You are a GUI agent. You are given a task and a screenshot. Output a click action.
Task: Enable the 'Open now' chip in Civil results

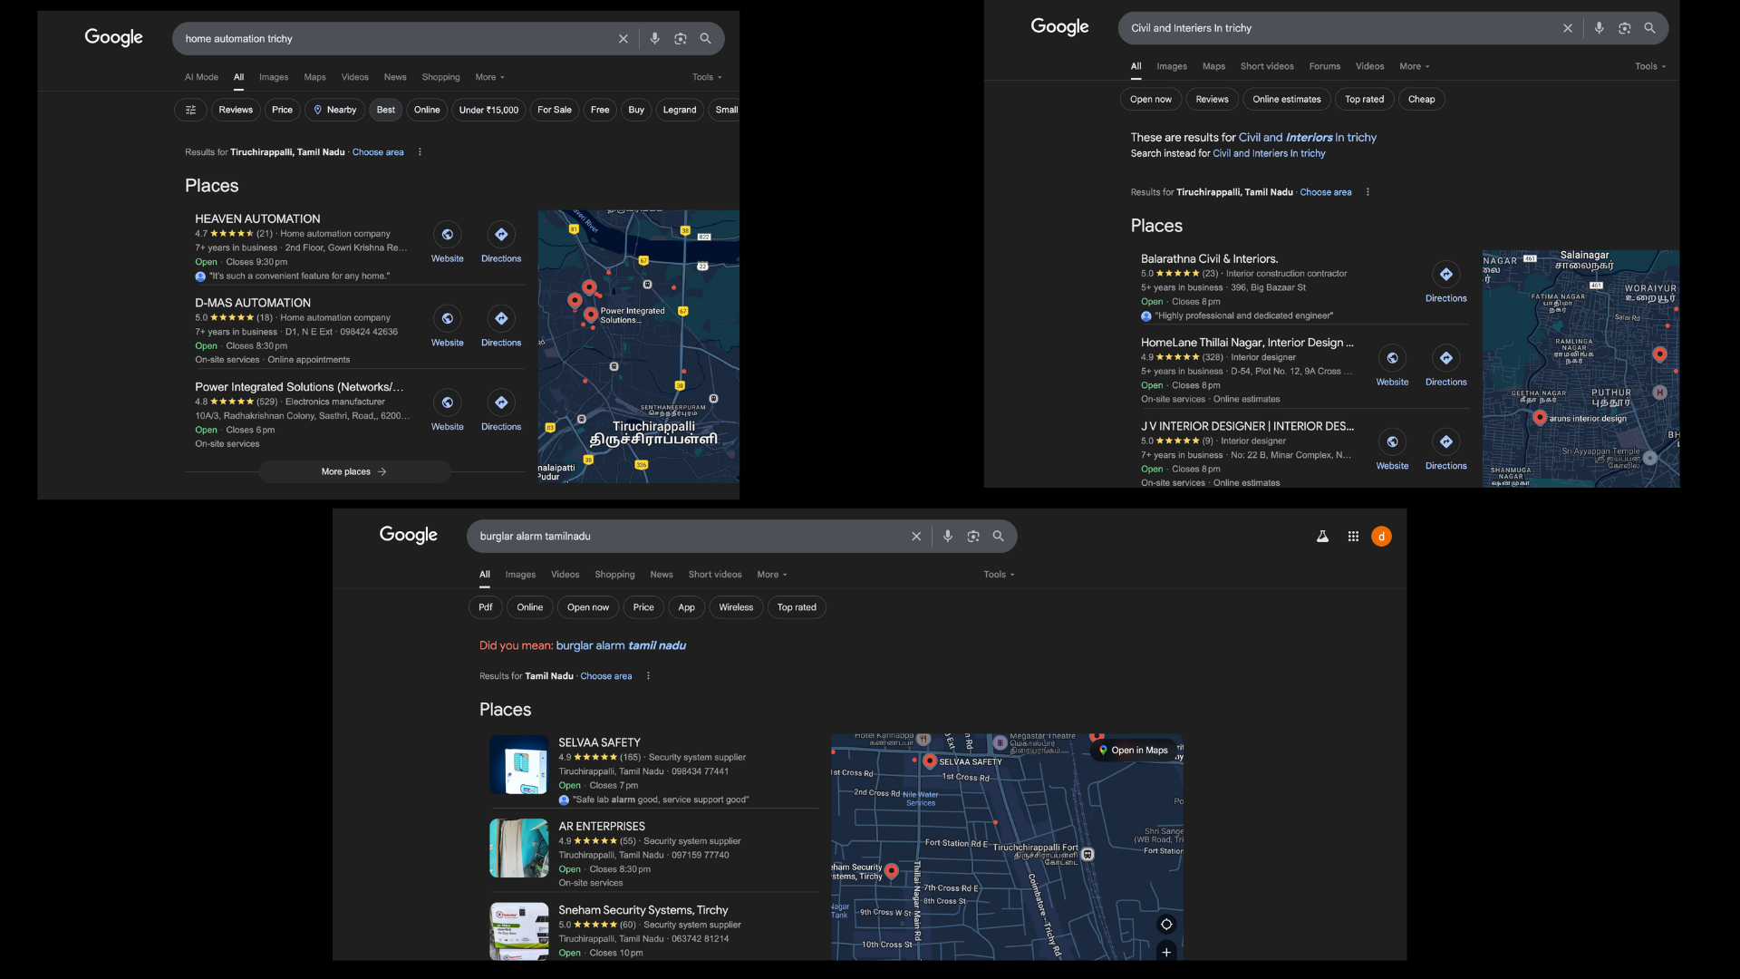point(1150,100)
